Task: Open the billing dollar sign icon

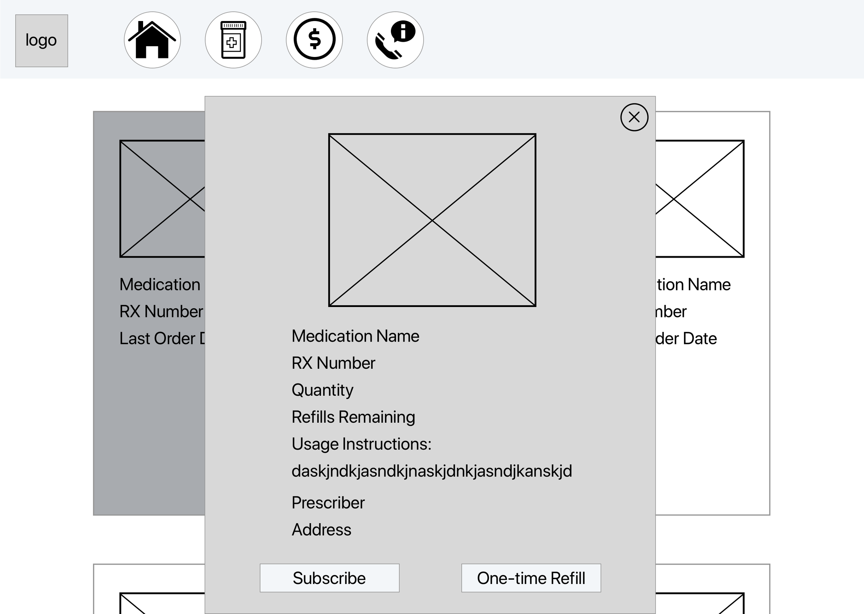Action: (314, 40)
